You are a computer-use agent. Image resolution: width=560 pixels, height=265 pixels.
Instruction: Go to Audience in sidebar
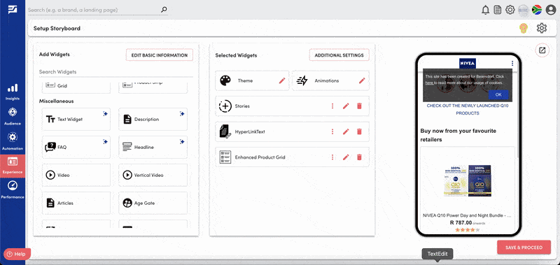(x=13, y=116)
